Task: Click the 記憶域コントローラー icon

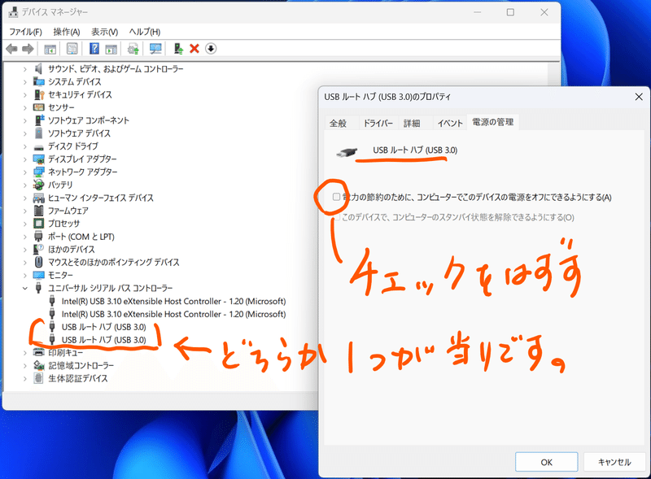Action: [38, 365]
